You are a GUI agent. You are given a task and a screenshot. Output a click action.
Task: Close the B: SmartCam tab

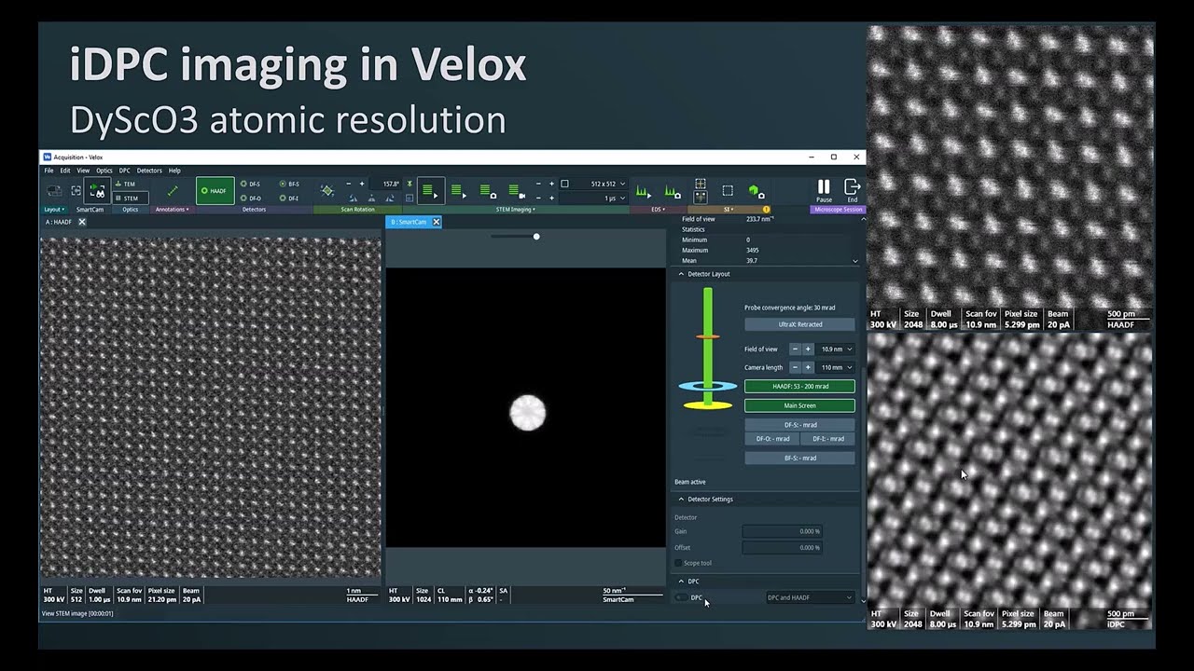pyautogui.click(x=436, y=222)
